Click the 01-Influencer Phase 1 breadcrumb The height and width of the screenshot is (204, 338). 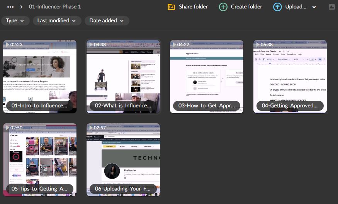(55, 7)
